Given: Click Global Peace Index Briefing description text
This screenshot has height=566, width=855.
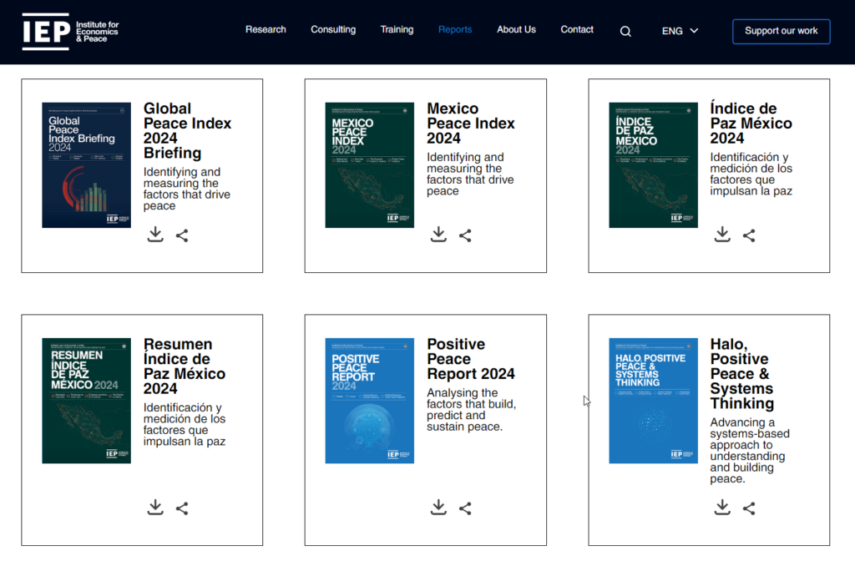Looking at the screenshot, I should pos(186,189).
